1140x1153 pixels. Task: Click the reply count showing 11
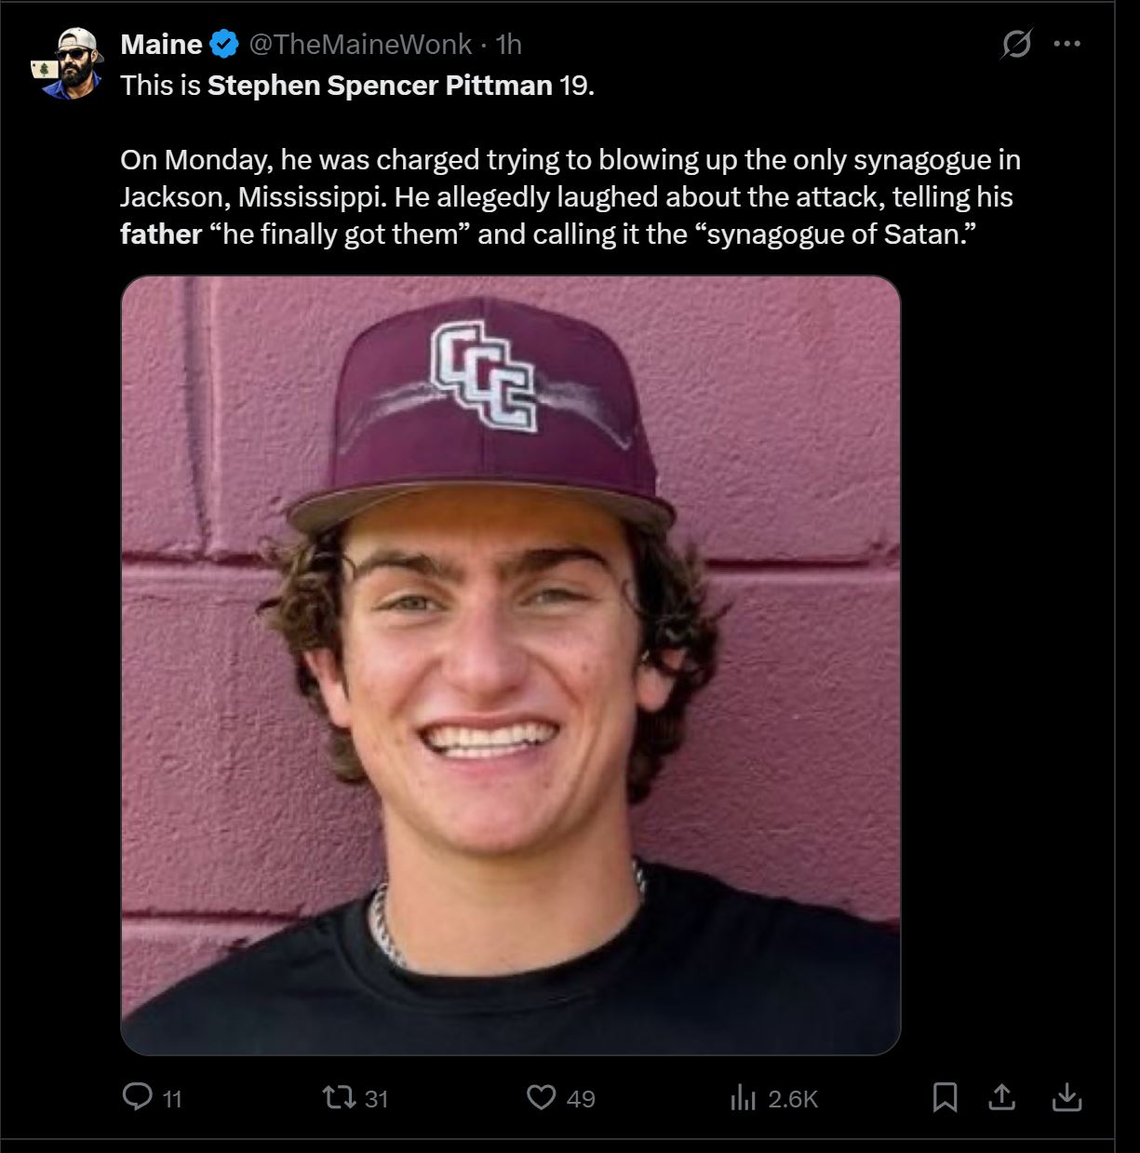pyautogui.click(x=172, y=1099)
